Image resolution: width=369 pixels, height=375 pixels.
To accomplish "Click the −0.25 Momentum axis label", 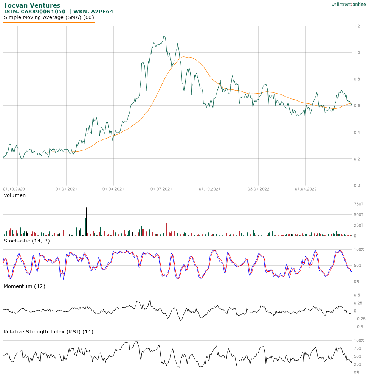I will [x=360, y=319].
